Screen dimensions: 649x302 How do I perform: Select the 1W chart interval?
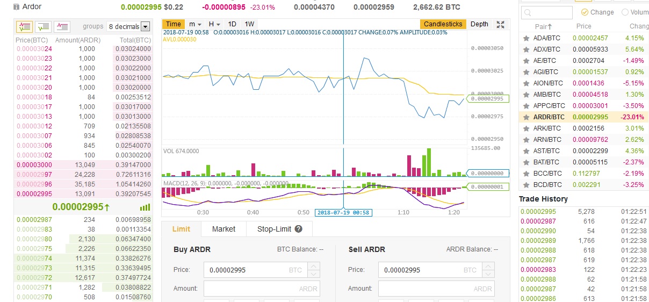249,24
